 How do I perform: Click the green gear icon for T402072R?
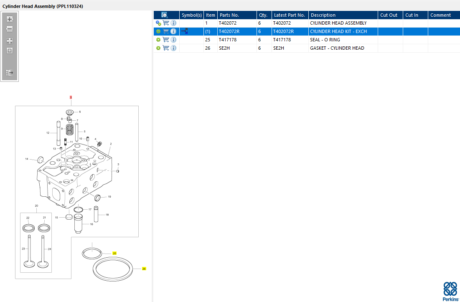158,31
